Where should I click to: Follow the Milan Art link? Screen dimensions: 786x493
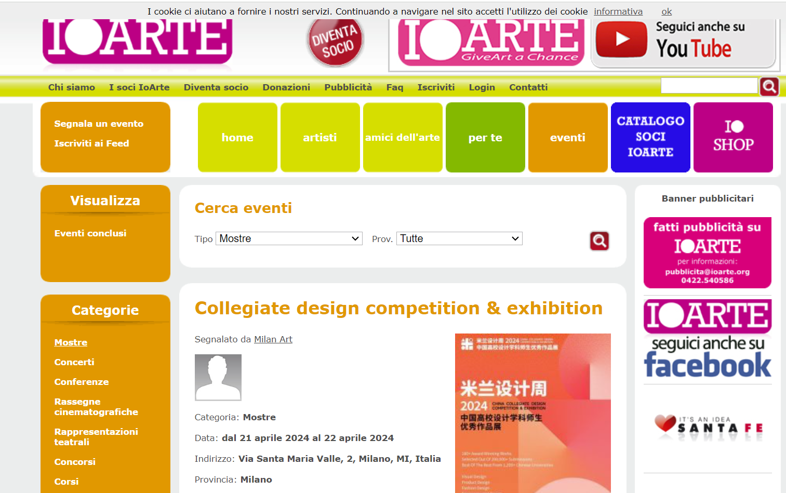pyautogui.click(x=273, y=339)
